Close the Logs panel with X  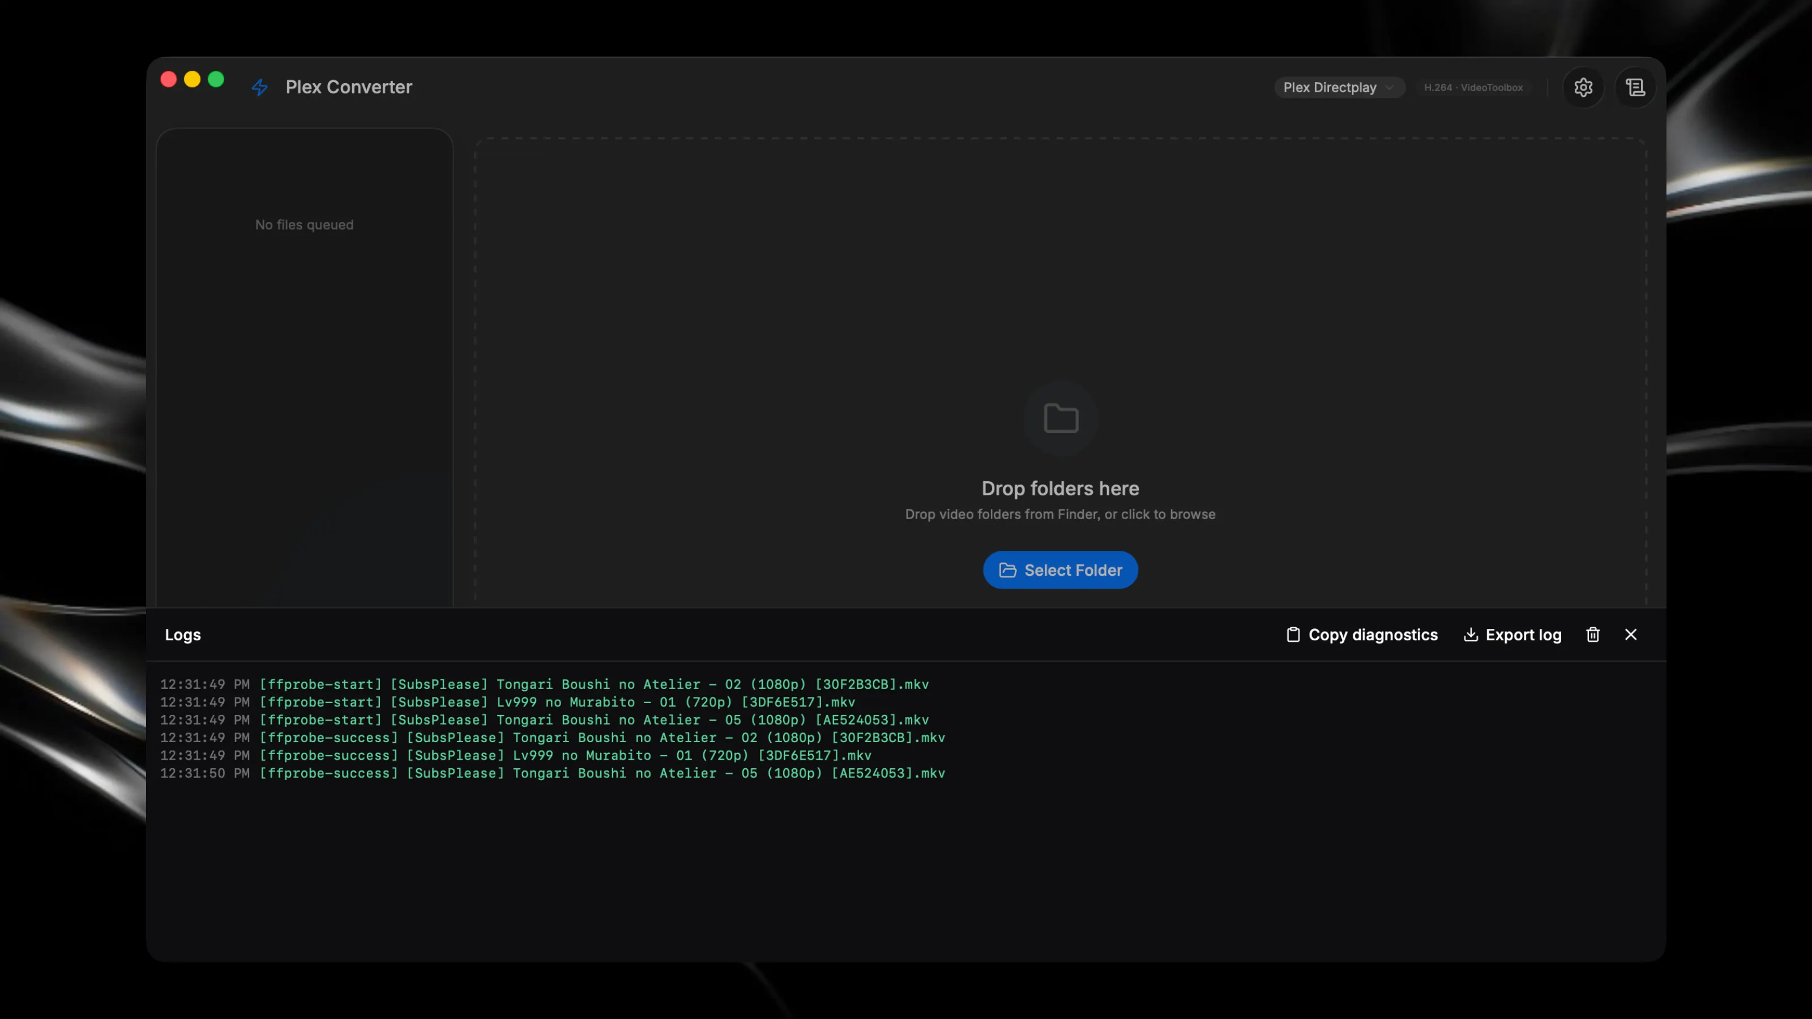[1631, 634]
